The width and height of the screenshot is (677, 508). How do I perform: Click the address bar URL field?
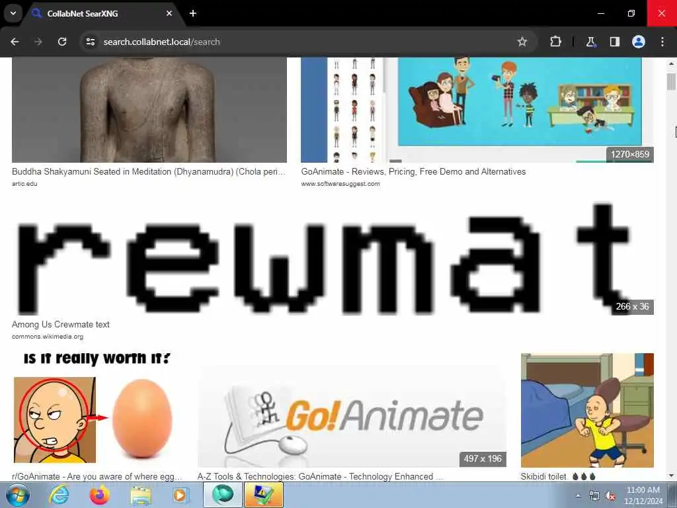(x=302, y=42)
